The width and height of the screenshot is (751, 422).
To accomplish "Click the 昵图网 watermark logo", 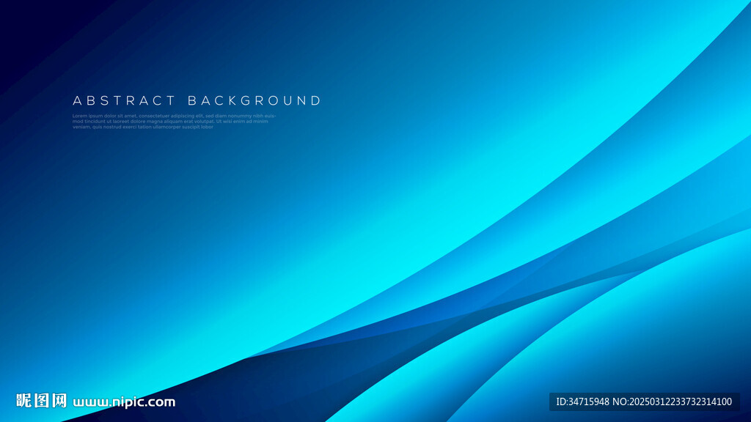I will click(42, 401).
